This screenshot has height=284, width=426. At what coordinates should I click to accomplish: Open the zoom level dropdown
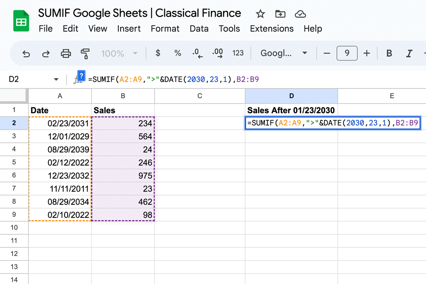[x=120, y=53]
